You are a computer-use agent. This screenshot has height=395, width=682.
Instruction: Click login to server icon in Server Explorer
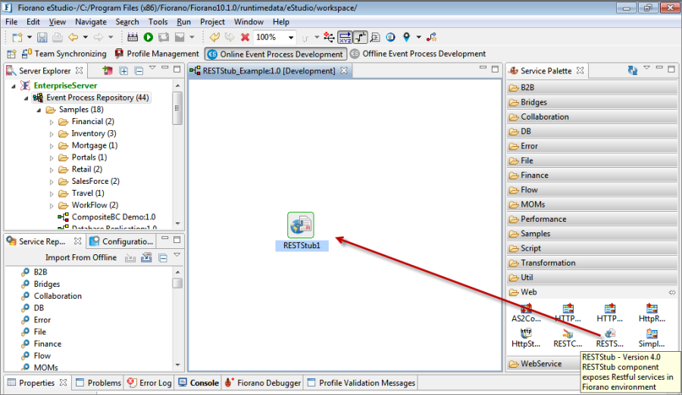pos(108,70)
